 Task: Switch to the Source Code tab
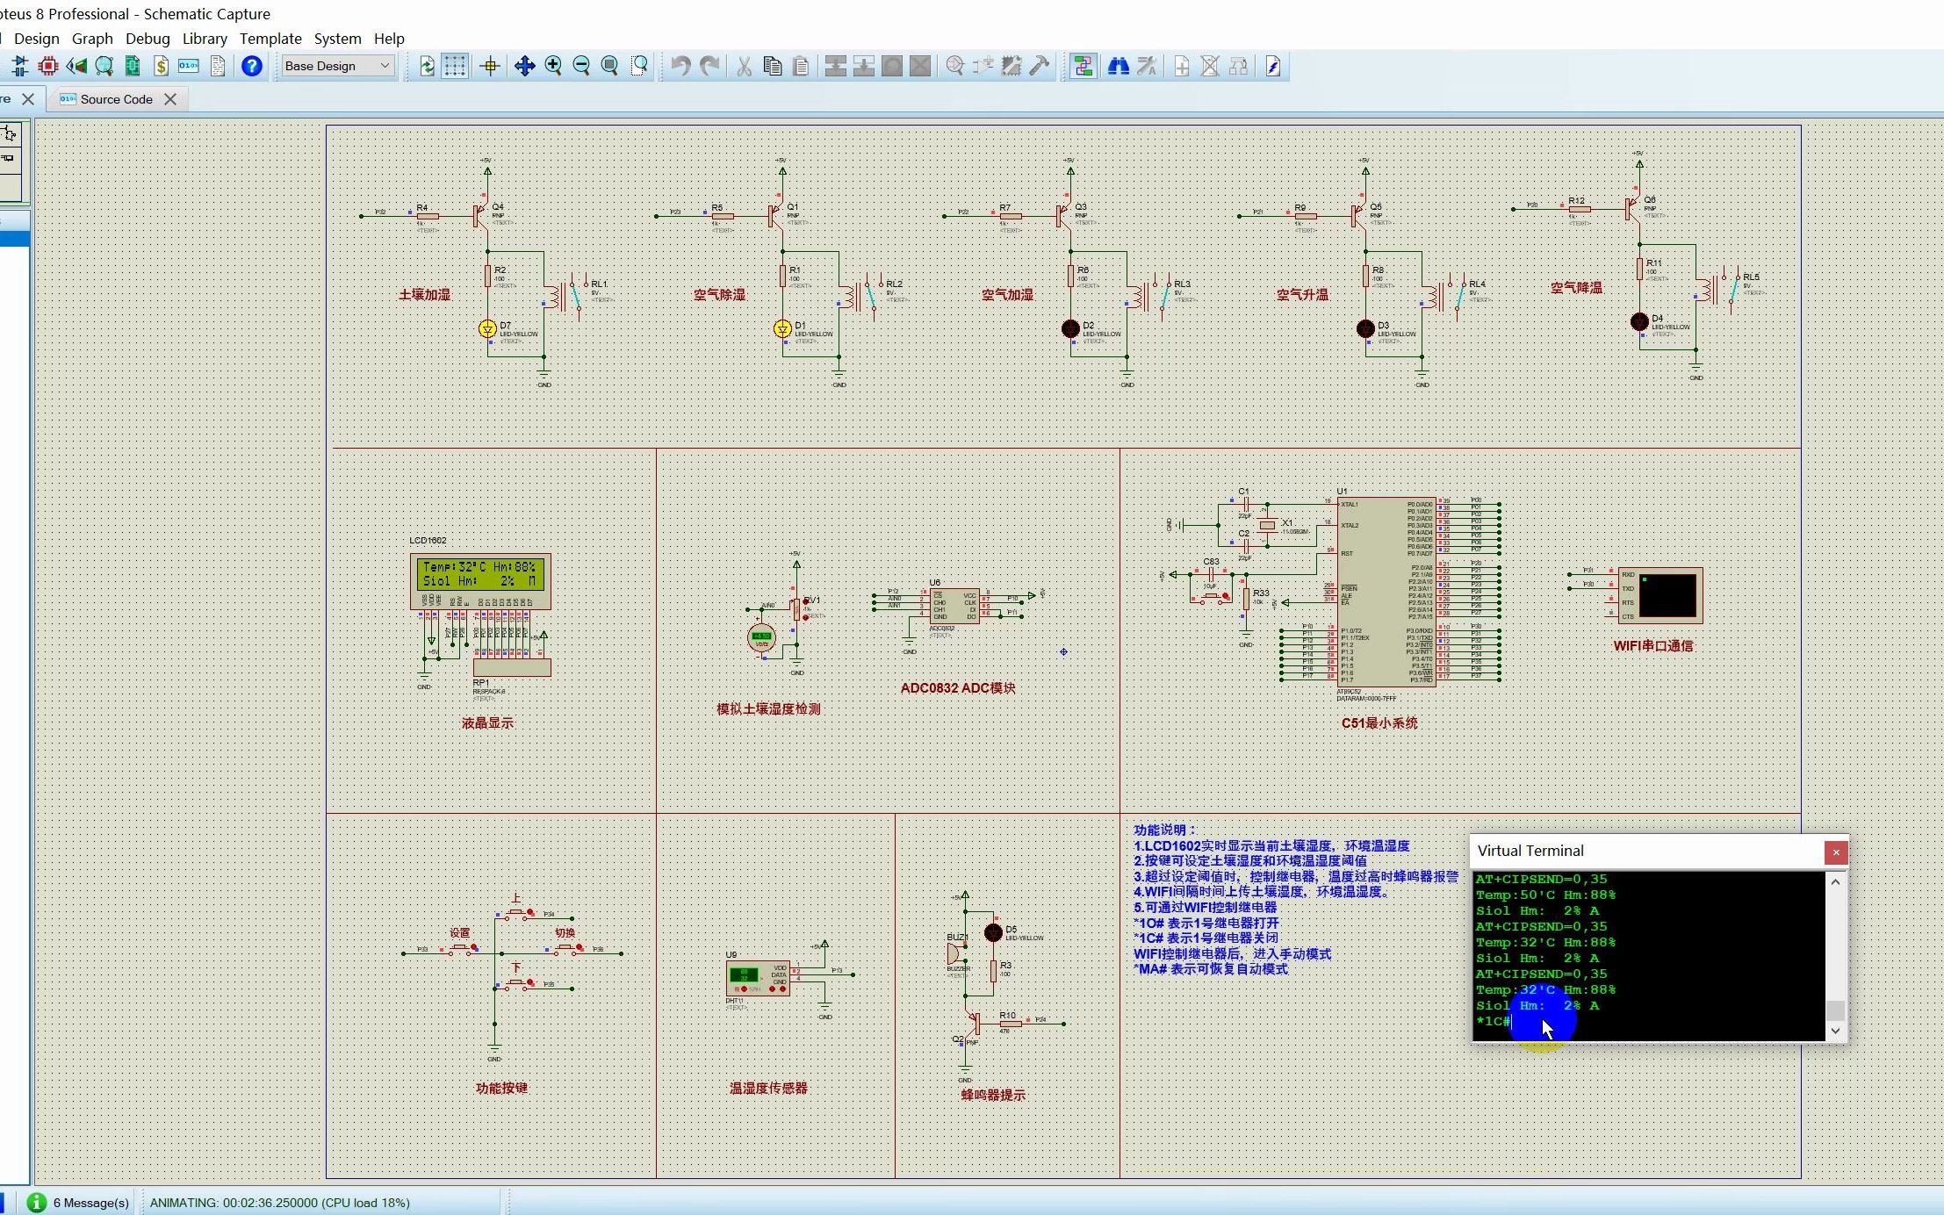click(x=116, y=99)
